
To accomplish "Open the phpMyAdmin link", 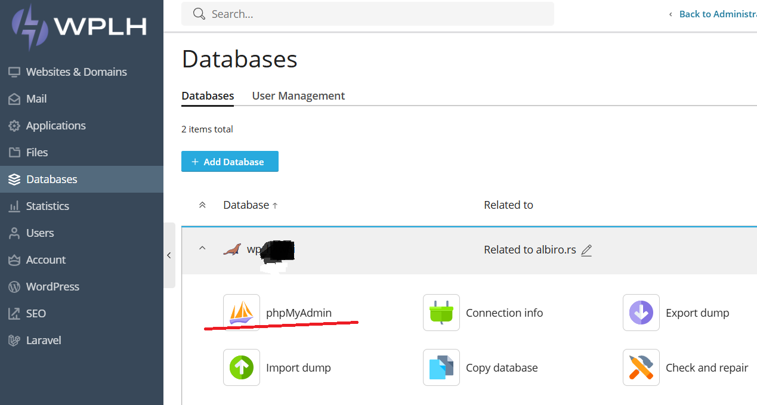I will pyautogui.click(x=299, y=313).
